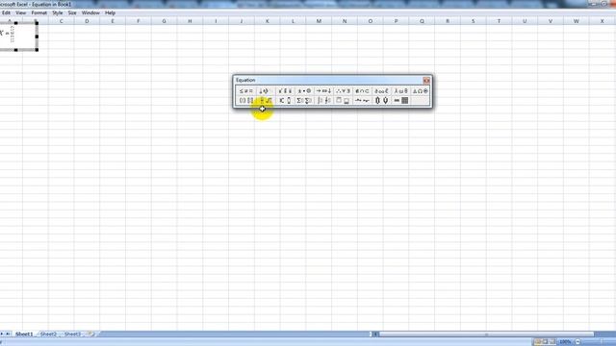
Task: Open the operator symbols palette
Action: tap(304, 91)
